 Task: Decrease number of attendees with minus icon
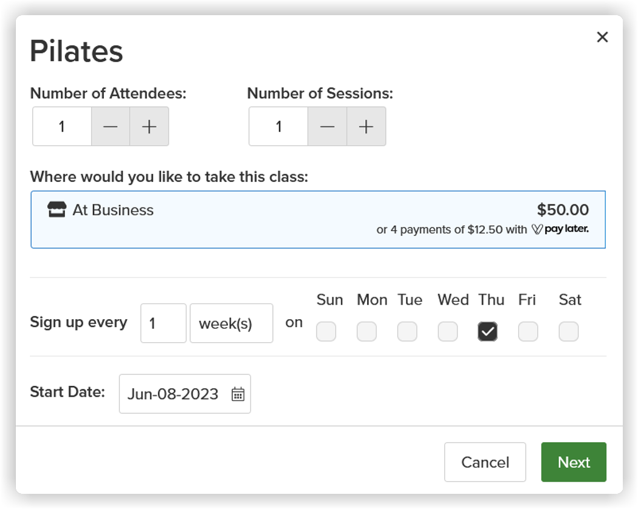(110, 126)
